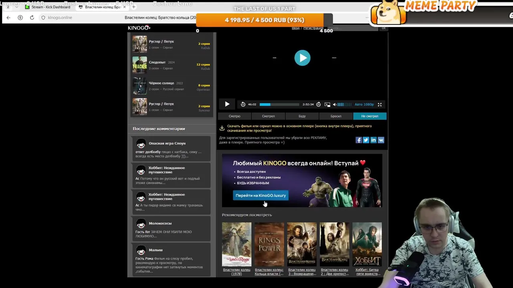Screen dimensions: 513x288
Task: Mute the player volume speaker icon
Action: pos(335,104)
